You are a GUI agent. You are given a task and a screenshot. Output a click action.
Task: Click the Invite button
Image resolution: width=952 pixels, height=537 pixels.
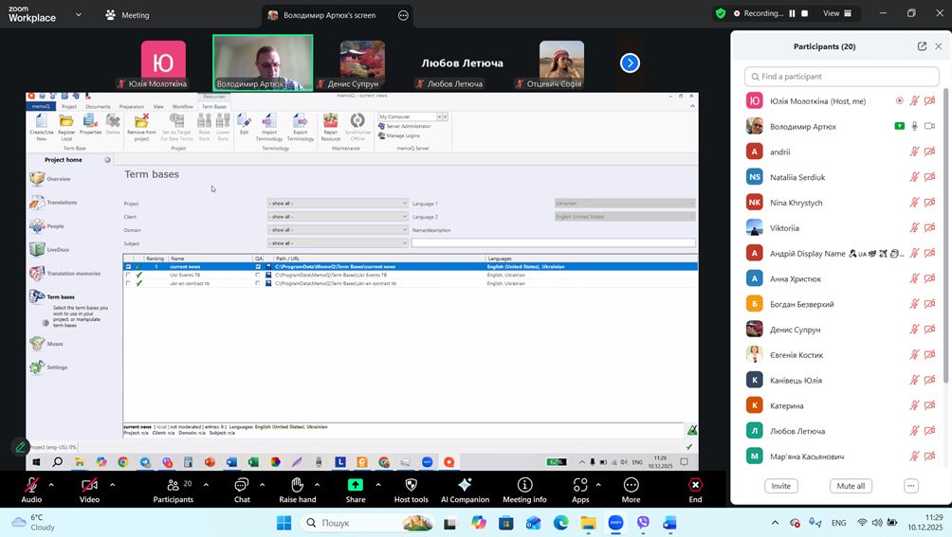[x=780, y=486]
